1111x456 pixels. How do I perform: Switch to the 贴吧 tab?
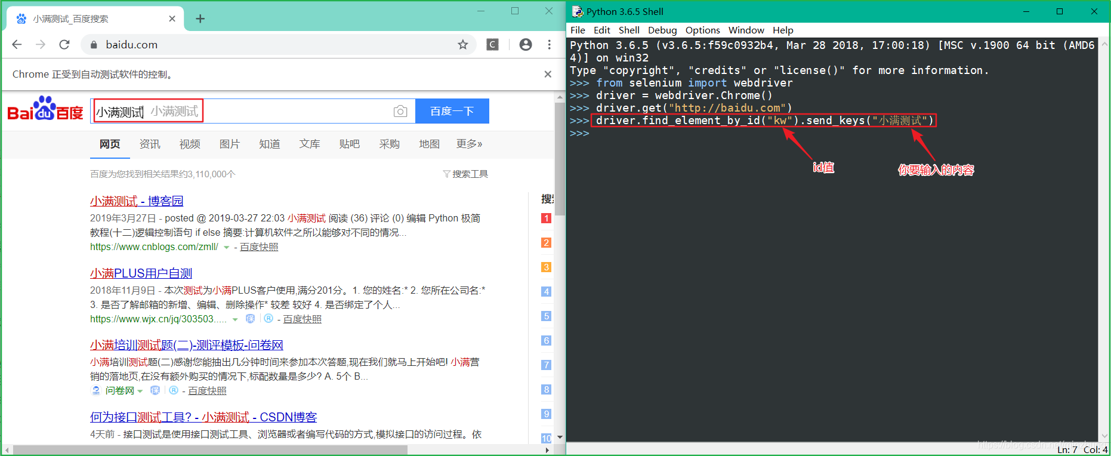click(x=350, y=144)
